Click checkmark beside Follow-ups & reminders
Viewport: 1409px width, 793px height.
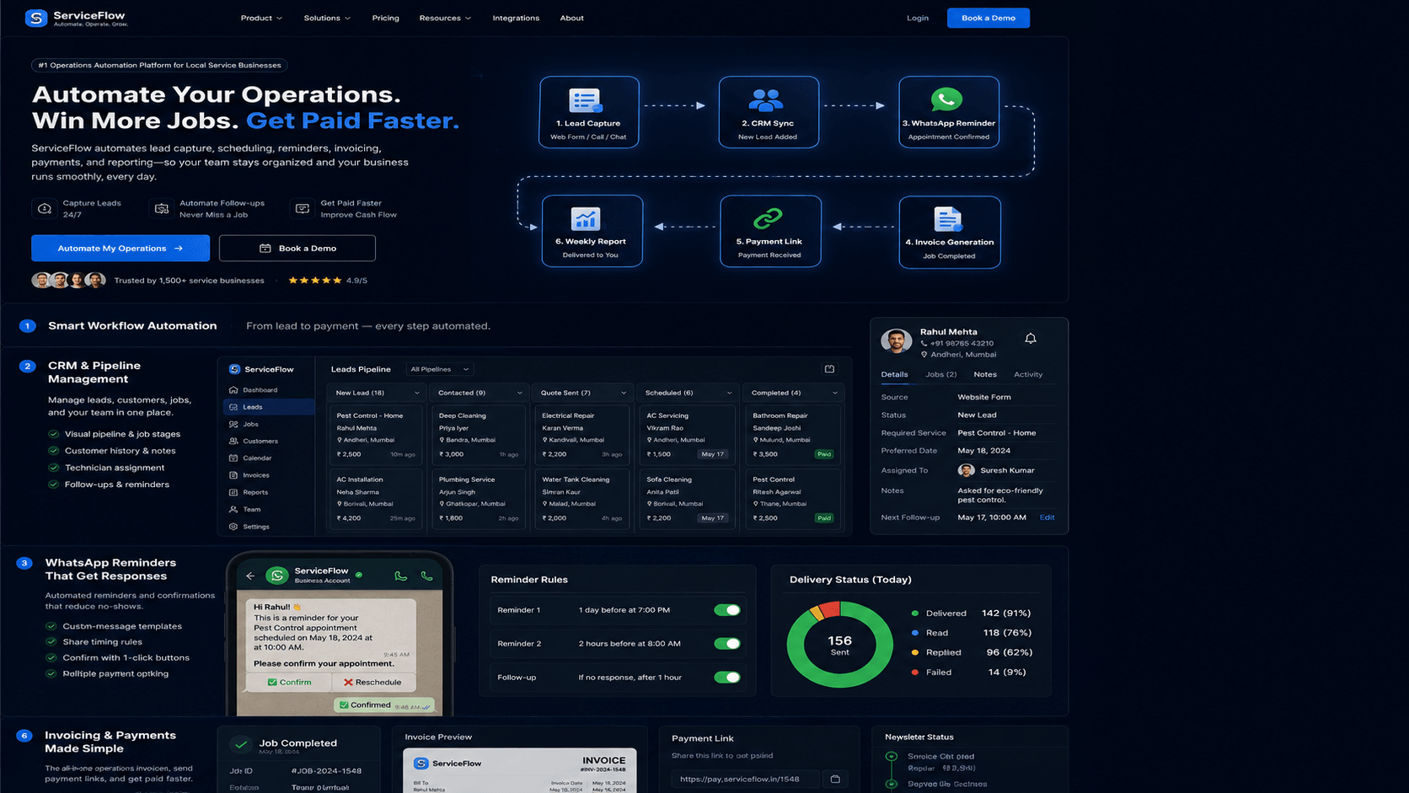click(54, 485)
